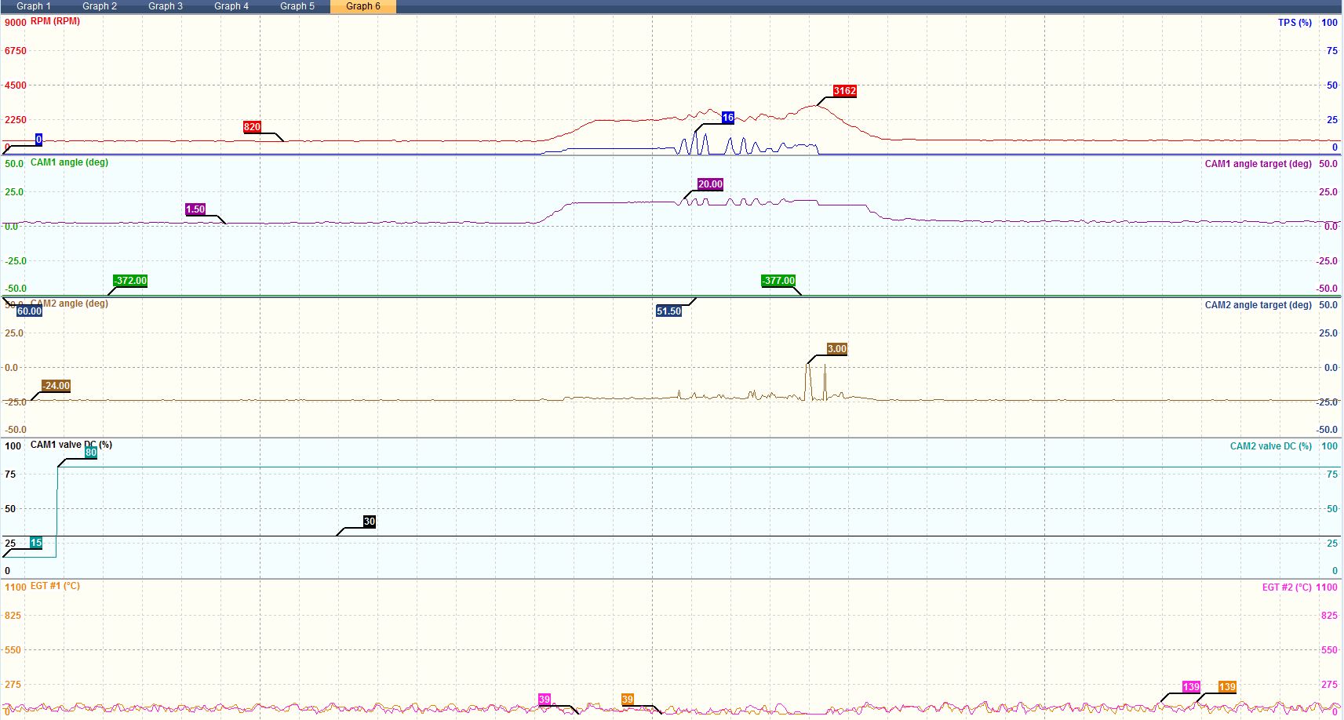1344x720 pixels.
Task: Switch to the Graph 1 tab
Action: (x=33, y=6)
